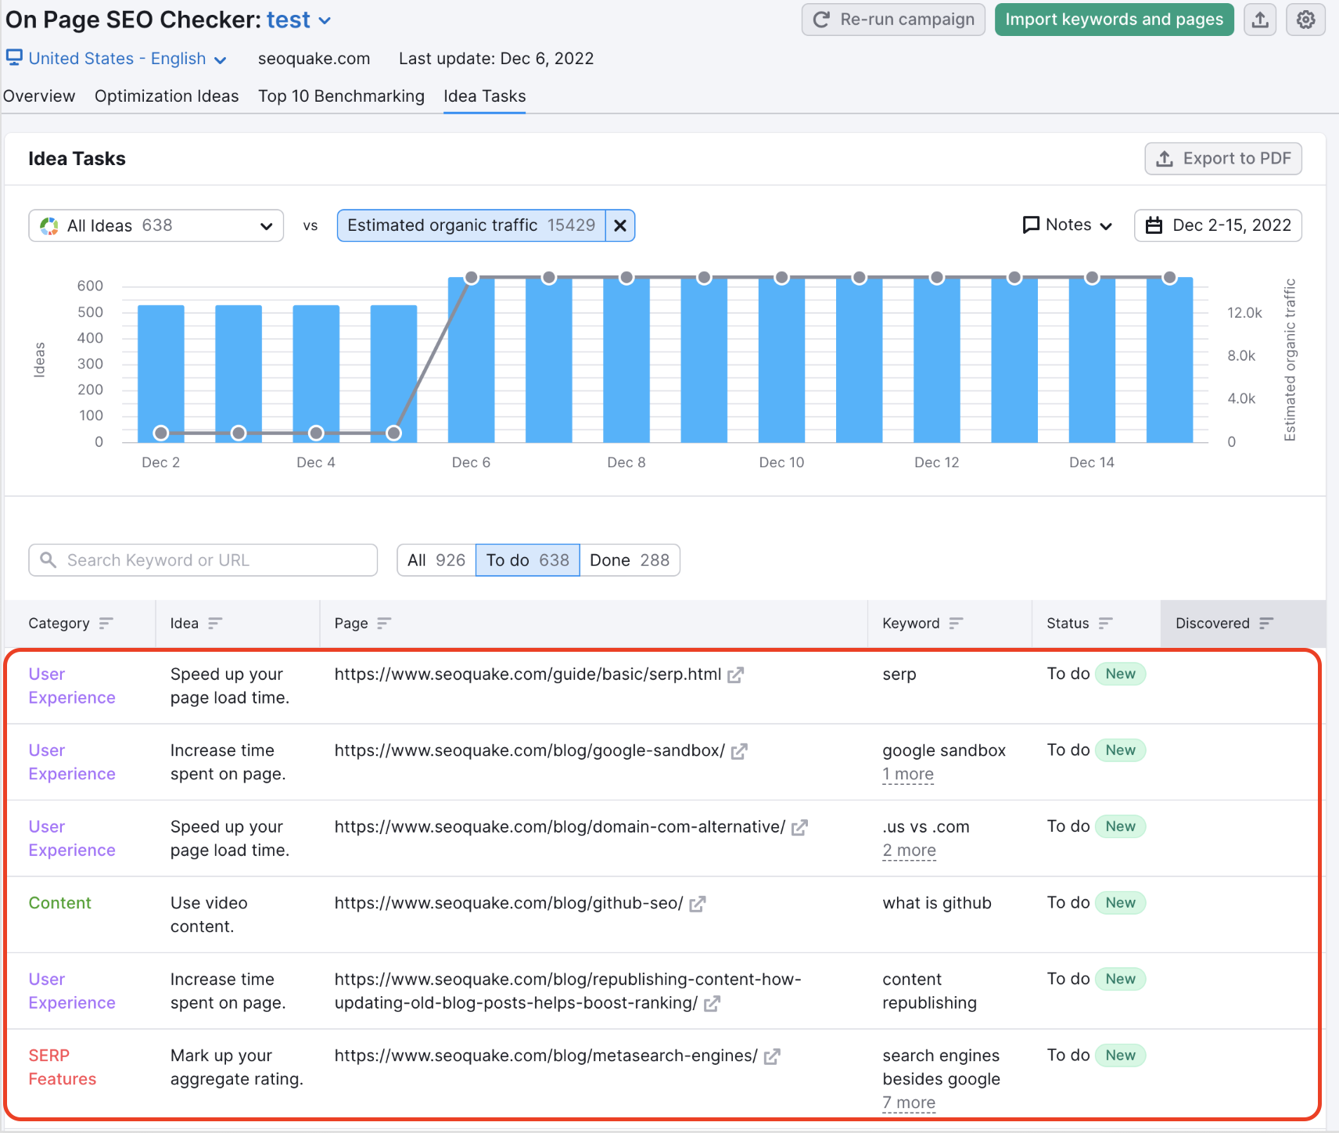Open the test campaign dropdown
The width and height of the screenshot is (1339, 1133).
click(x=299, y=20)
